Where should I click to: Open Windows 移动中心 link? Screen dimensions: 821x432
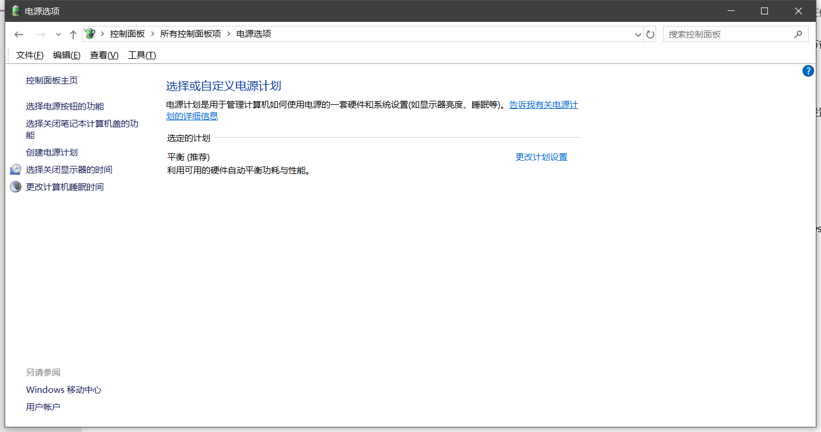pyautogui.click(x=64, y=390)
